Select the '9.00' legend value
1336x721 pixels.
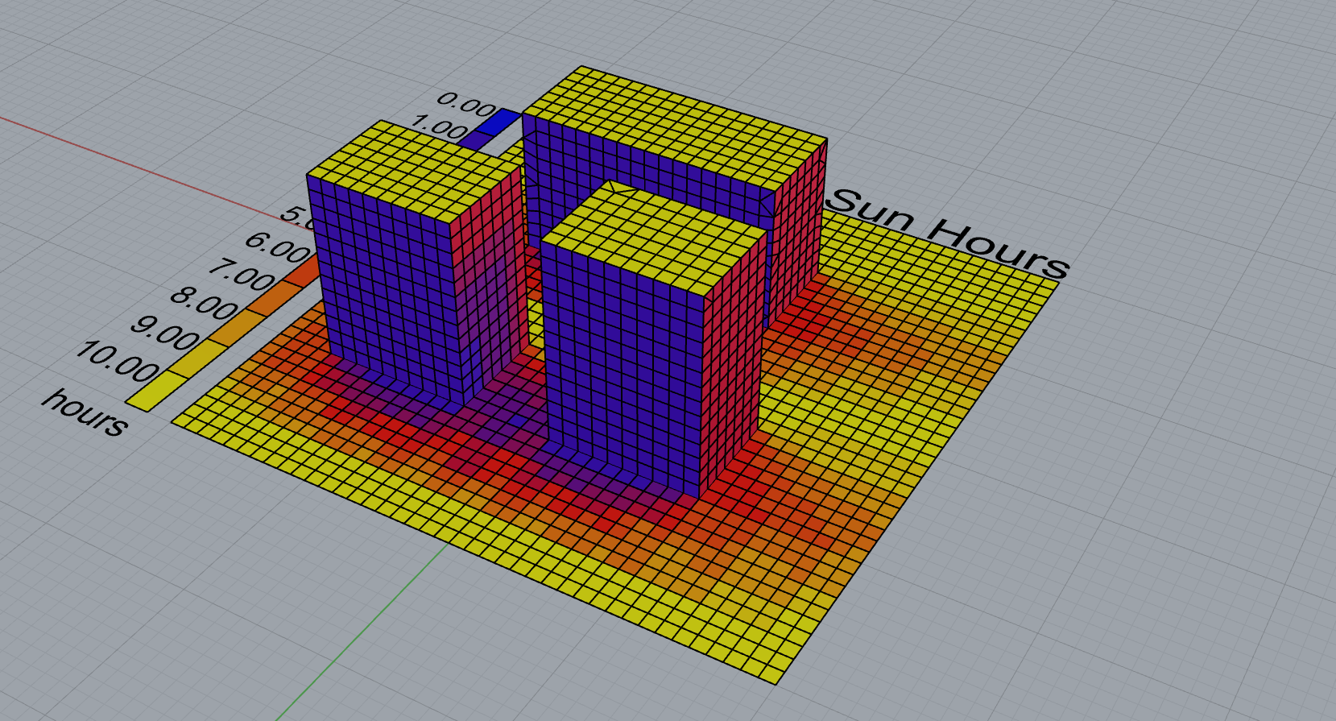[164, 334]
